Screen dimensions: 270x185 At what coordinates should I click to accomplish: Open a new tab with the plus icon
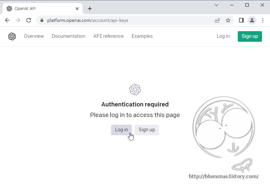(90, 9)
